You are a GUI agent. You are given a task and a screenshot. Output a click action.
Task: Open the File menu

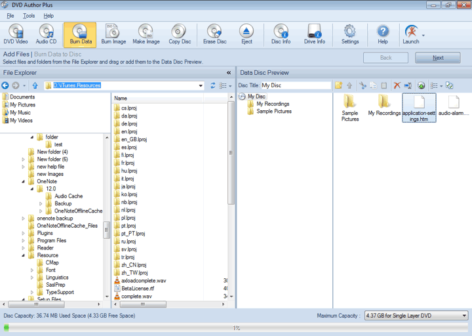[x=10, y=16]
